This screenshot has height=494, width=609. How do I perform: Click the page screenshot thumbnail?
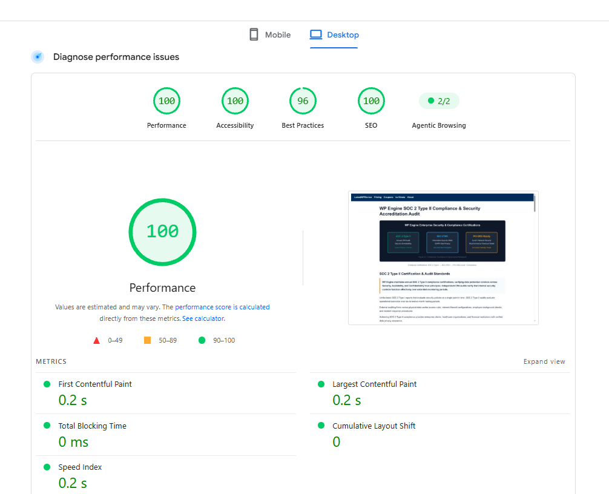click(x=443, y=258)
